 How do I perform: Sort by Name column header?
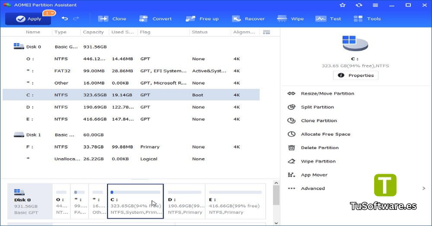click(33, 32)
